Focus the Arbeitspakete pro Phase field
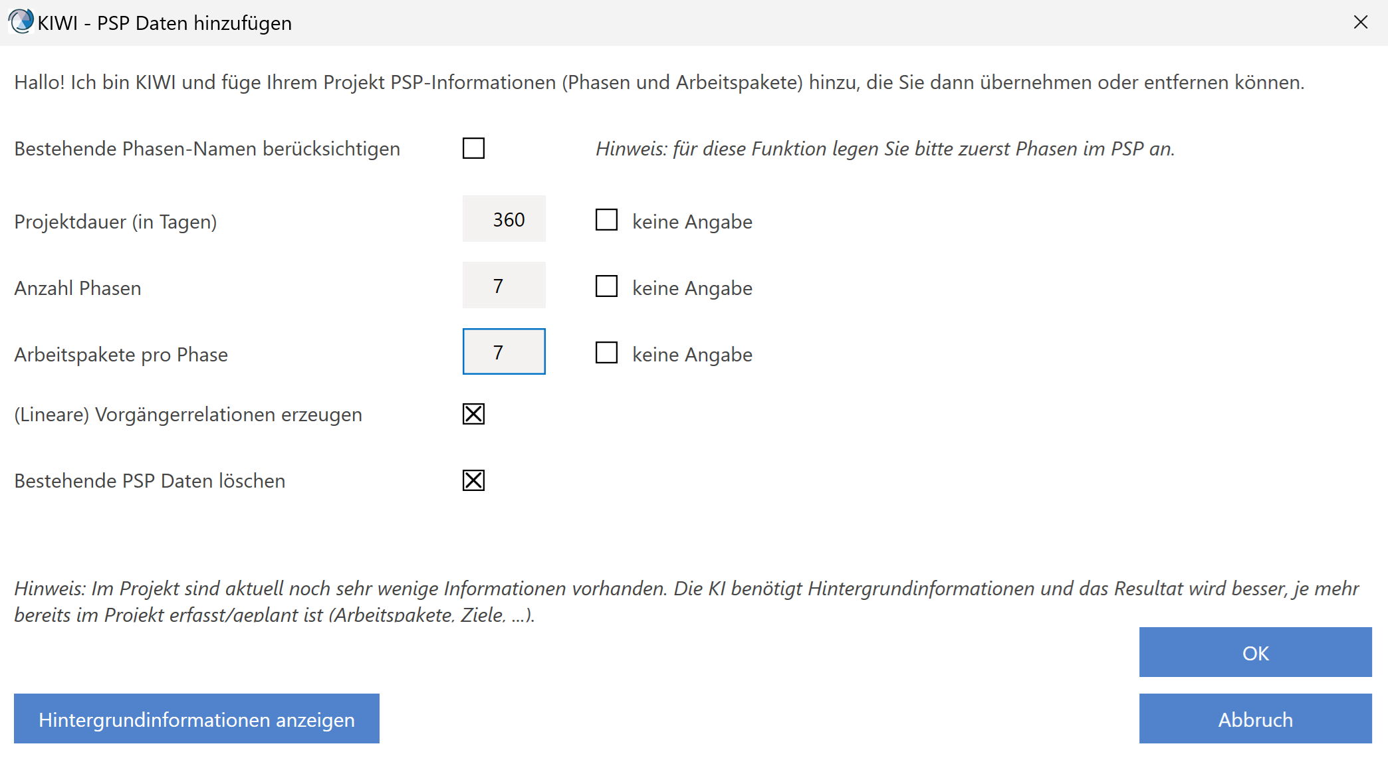The width and height of the screenshot is (1388, 768). click(x=504, y=352)
